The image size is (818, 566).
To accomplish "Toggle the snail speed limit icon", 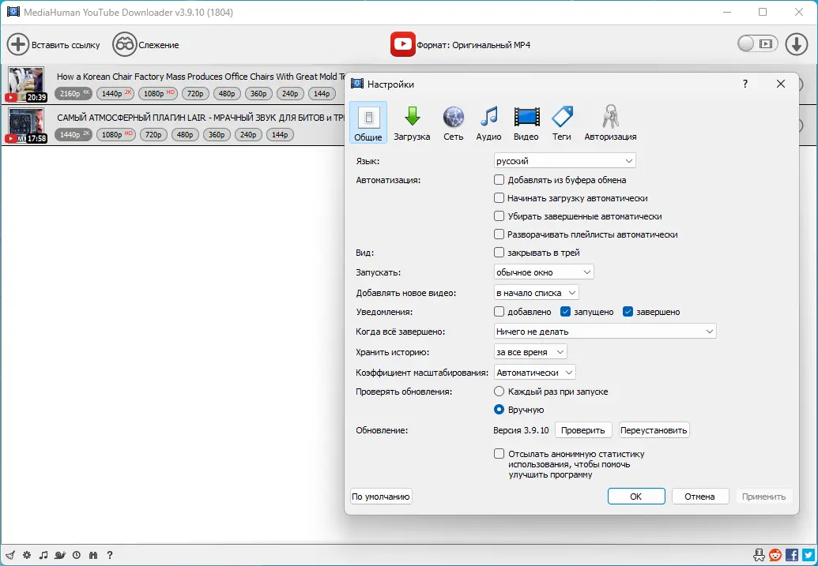I will [x=60, y=555].
